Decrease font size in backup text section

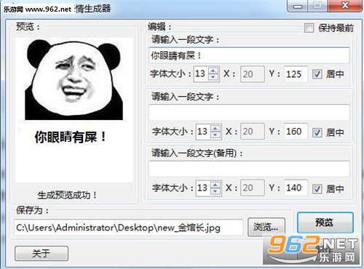tap(215, 191)
